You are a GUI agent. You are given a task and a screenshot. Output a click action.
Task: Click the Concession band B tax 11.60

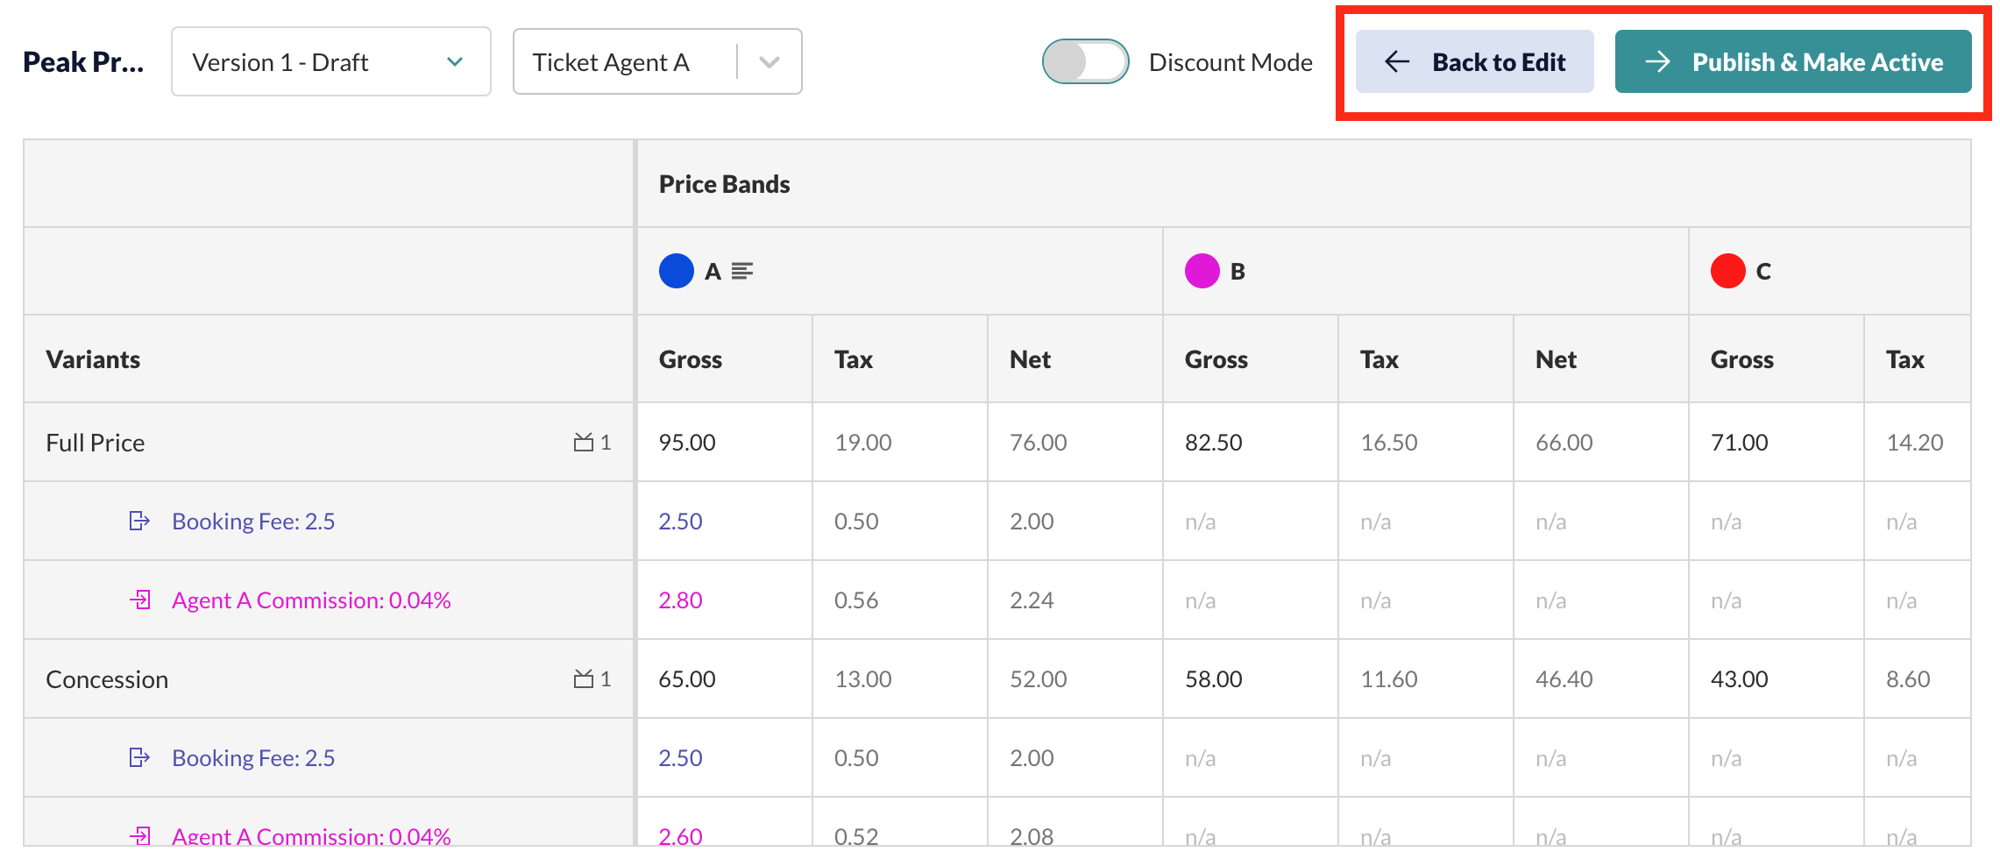click(1388, 679)
